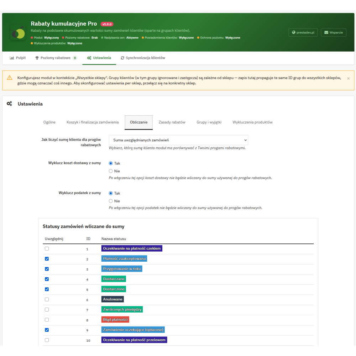The width and height of the screenshot is (356, 356).
Task: Click the Dostarczane status label
Action: 114,279
